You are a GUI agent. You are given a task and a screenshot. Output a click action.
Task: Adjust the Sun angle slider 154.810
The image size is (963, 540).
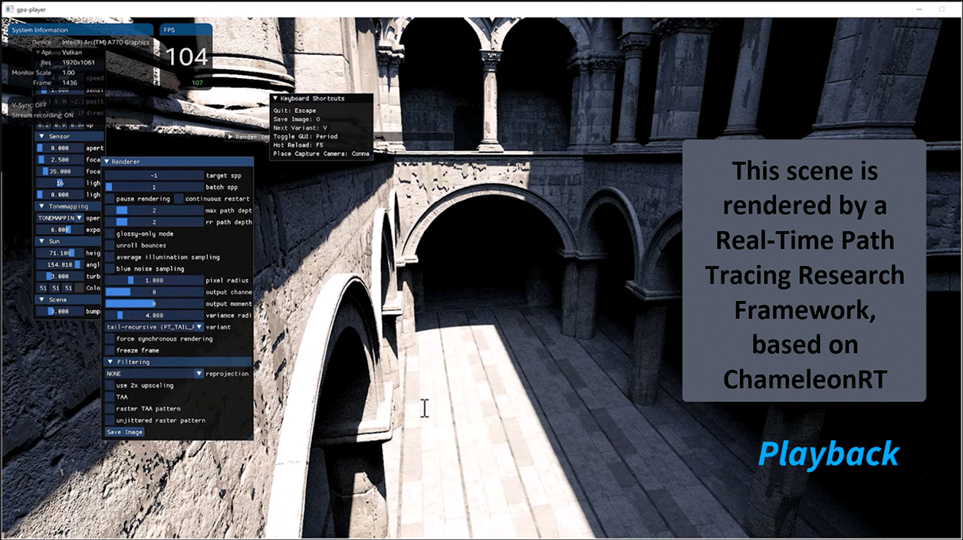(x=60, y=264)
